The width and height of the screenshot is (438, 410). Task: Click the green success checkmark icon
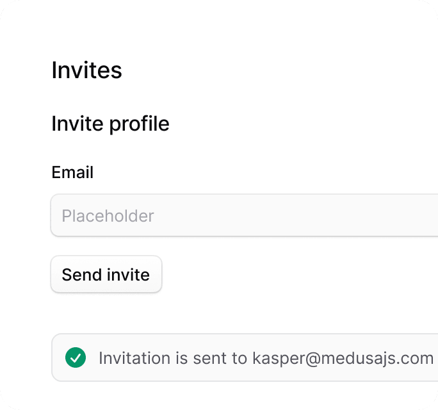76,357
